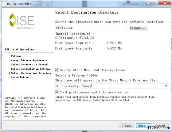Cancel the ISE installer
172x132 pixels.
[x=160, y=126]
